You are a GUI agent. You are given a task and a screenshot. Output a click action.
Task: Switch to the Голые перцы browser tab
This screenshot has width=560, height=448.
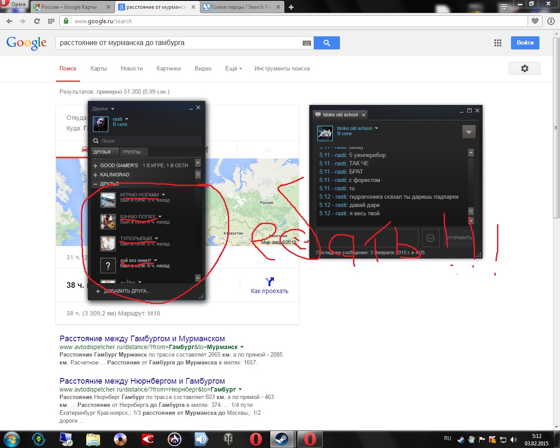coord(242,7)
